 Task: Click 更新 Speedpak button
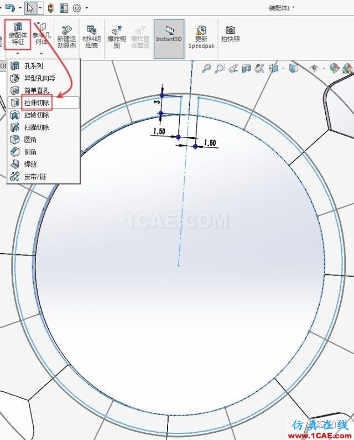201,37
